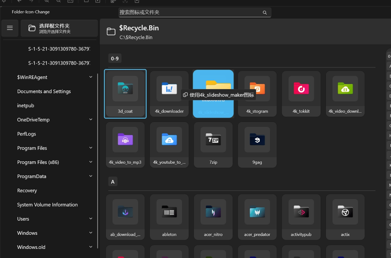Viewport: 391px width, 258px height.
Task: Select the 4k_youtube_to_... folder icon
Action: pyautogui.click(x=169, y=145)
